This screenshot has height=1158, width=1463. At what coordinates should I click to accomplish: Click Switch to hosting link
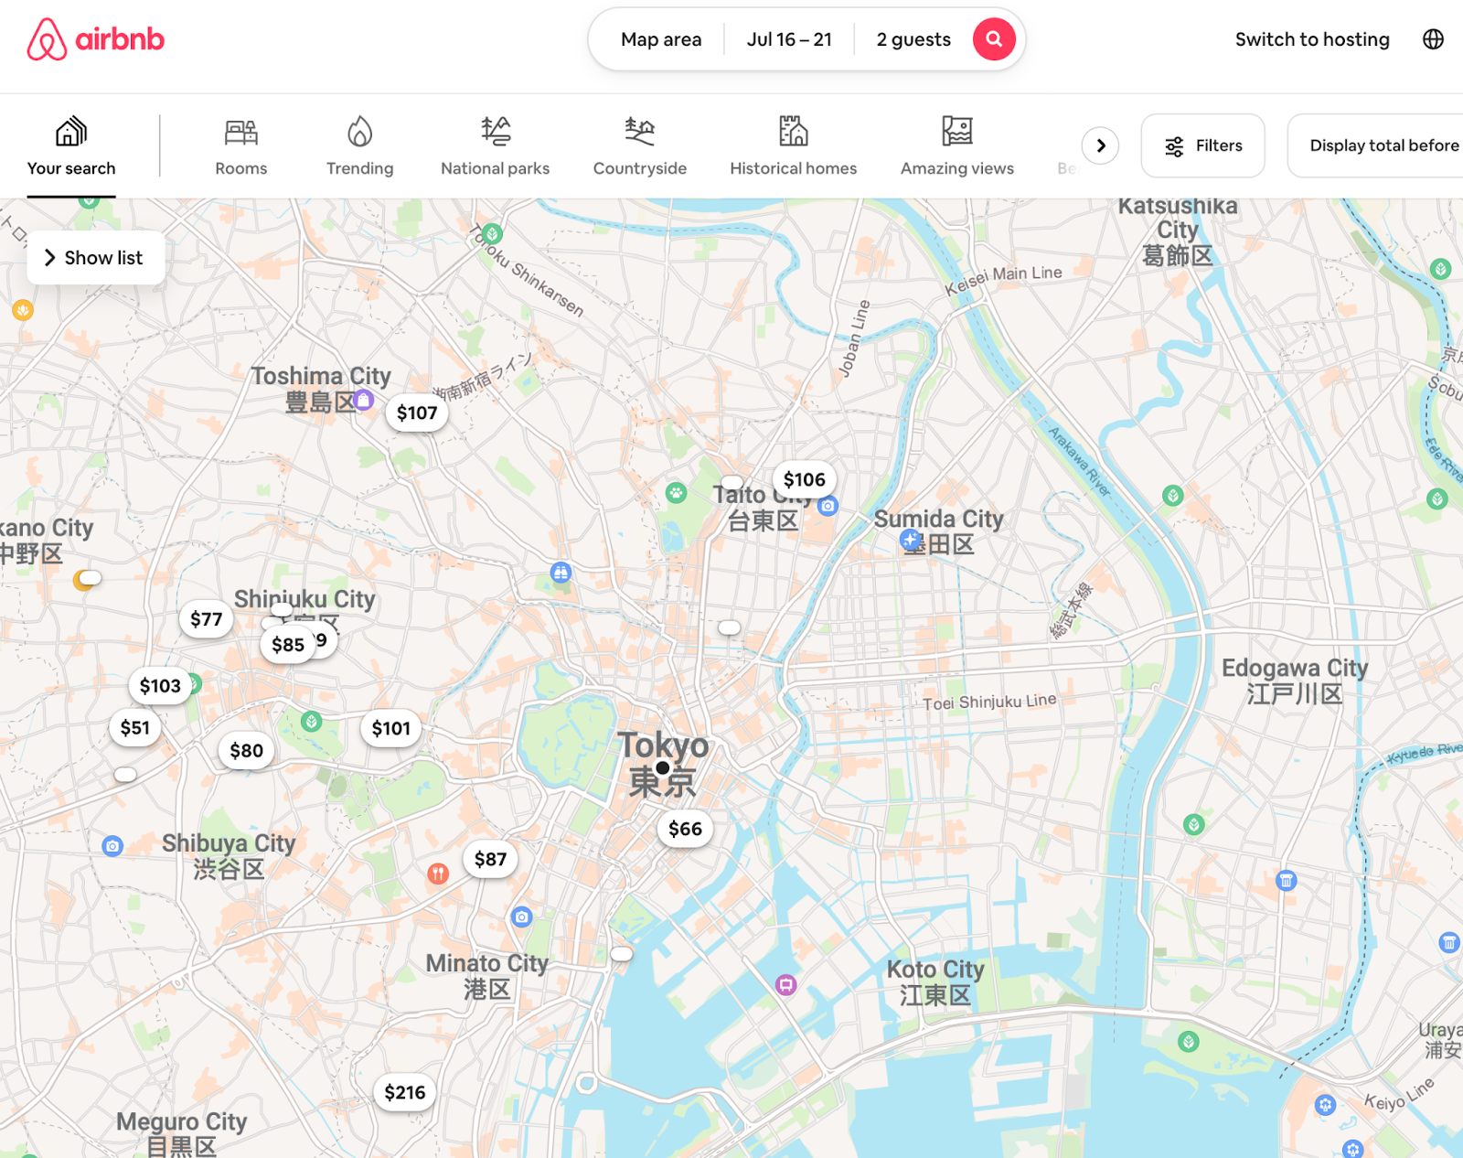coord(1312,39)
